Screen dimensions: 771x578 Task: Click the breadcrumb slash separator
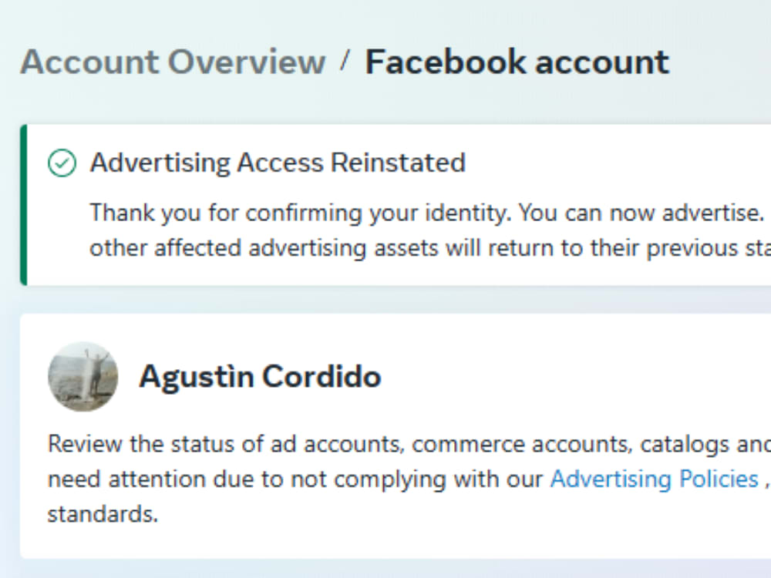coord(345,61)
